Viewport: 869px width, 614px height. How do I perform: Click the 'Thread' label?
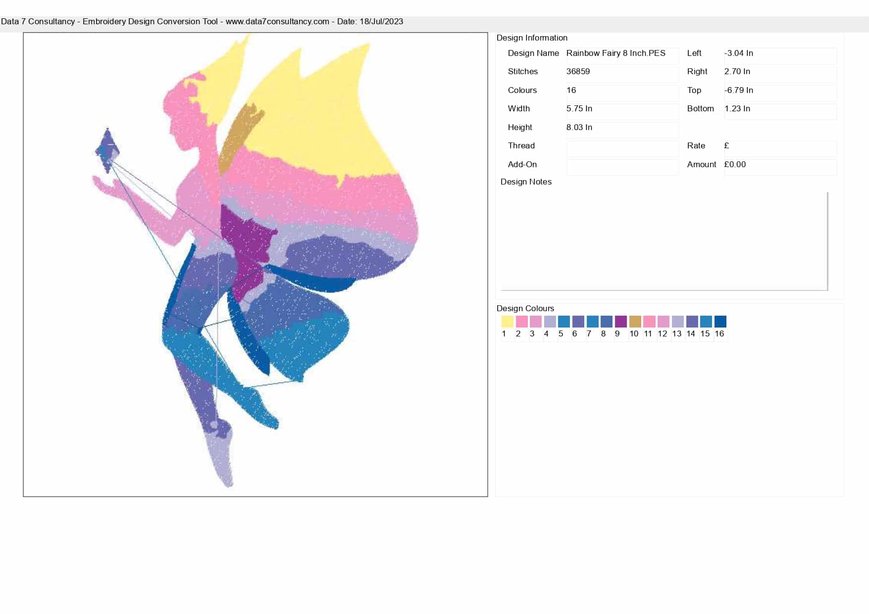click(521, 145)
